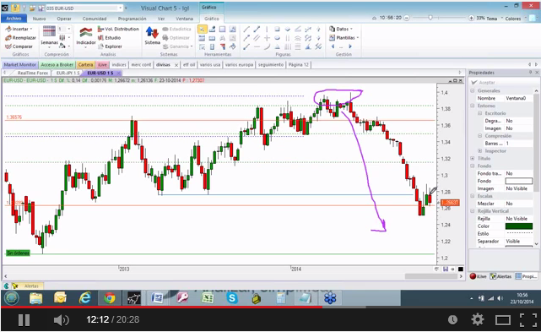Open the Comunidad ribbon tab
Viewport: 541px width, 332px height.
tap(95, 19)
